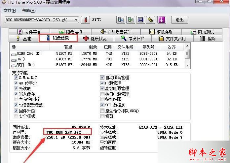
Task: Click the 512 字节 sector size value
Action: 81,148
